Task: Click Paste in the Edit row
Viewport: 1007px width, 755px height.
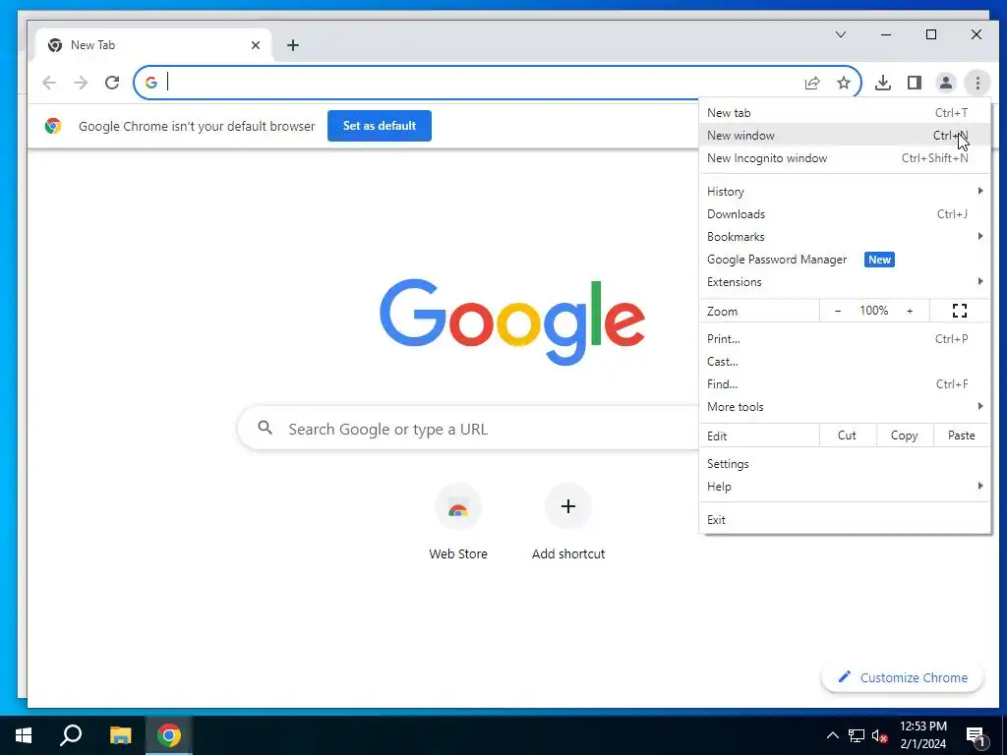Action: (x=962, y=436)
